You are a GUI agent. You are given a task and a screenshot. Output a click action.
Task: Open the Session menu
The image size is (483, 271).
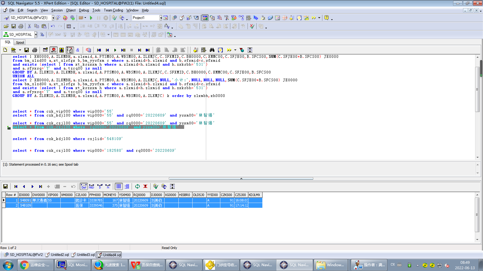coord(57,10)
